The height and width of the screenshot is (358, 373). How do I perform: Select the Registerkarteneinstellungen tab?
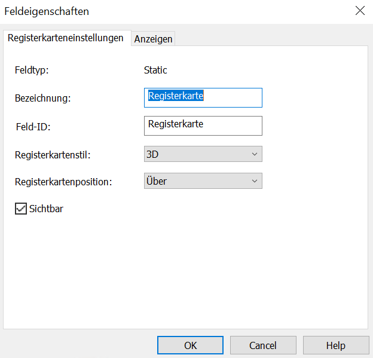pos(65,38)
